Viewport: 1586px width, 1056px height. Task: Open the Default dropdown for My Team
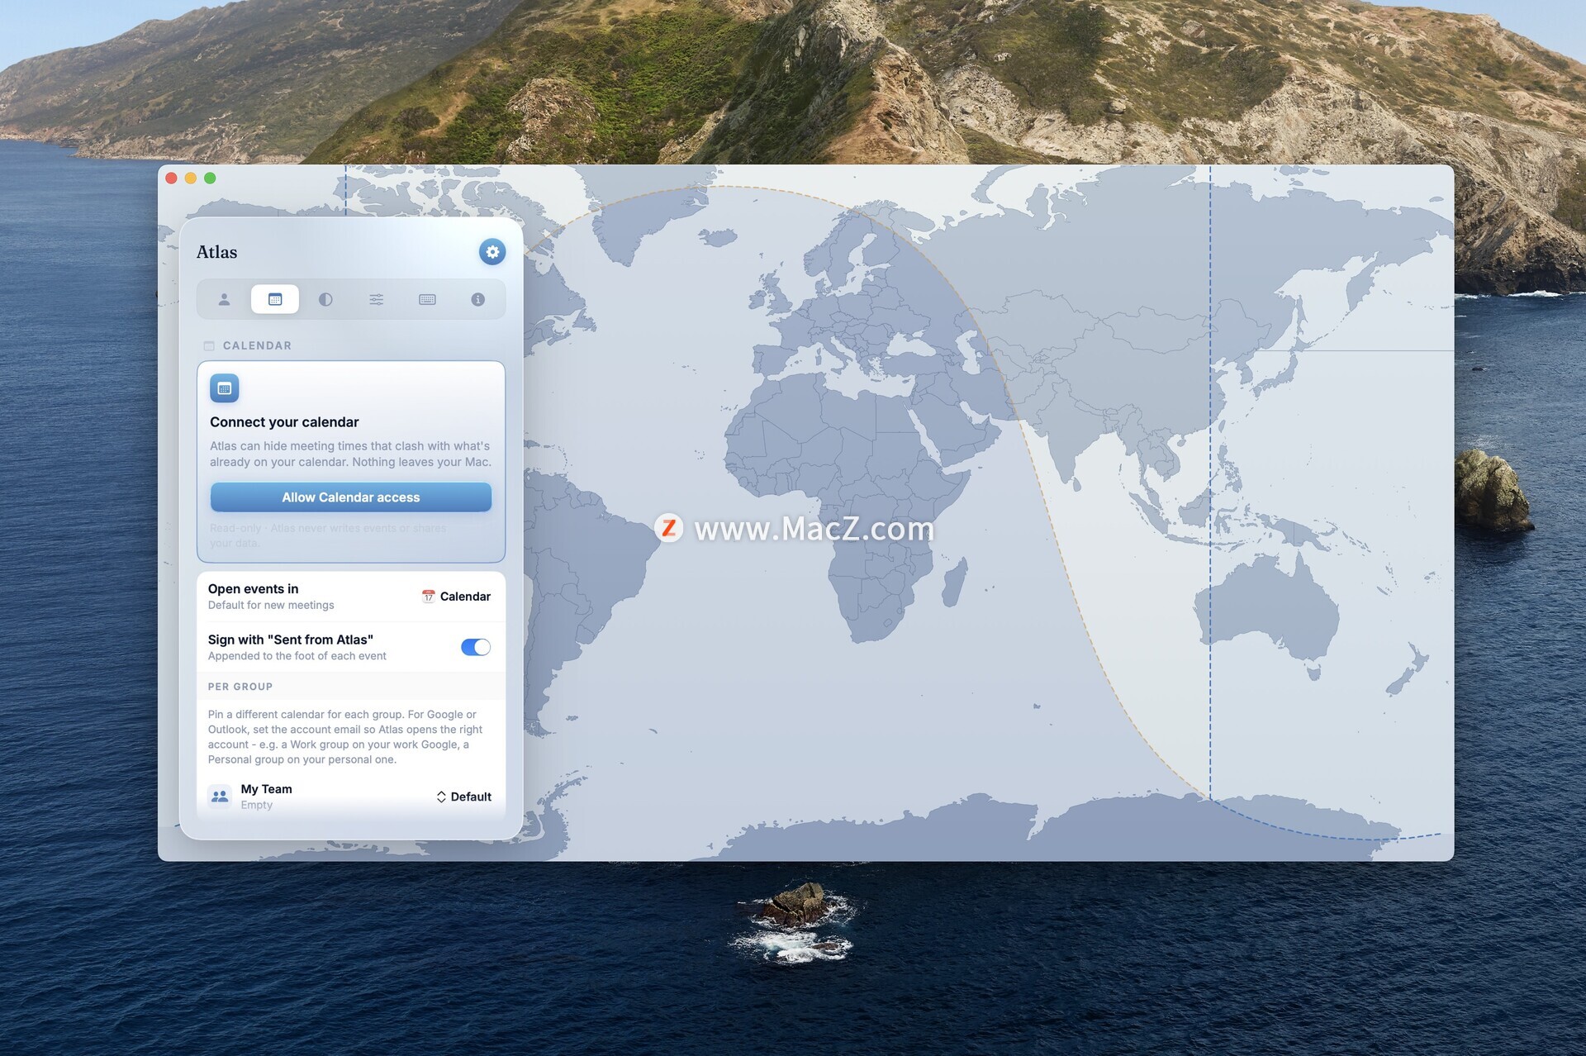(x=463, y=797)
